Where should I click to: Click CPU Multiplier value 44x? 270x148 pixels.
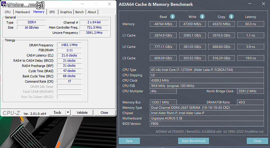[x=163, y=91]
